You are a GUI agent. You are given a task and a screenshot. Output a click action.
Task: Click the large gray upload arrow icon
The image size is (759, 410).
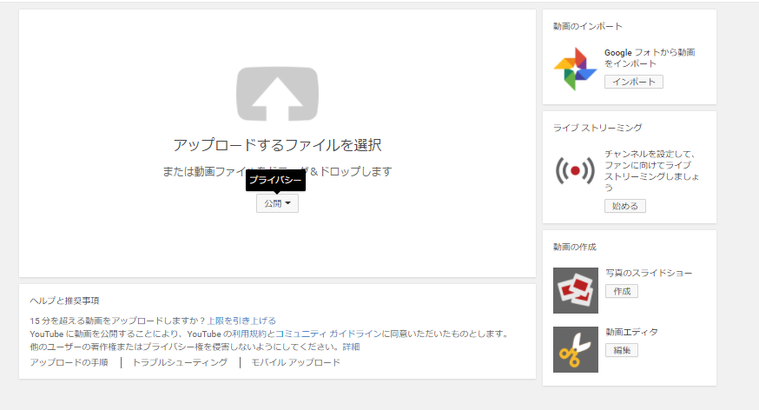(277, 94)
